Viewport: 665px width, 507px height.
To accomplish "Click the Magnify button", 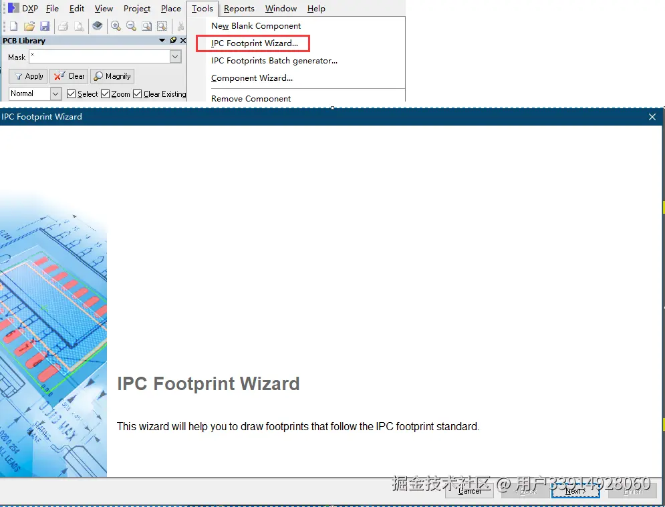I will point(112,76).
